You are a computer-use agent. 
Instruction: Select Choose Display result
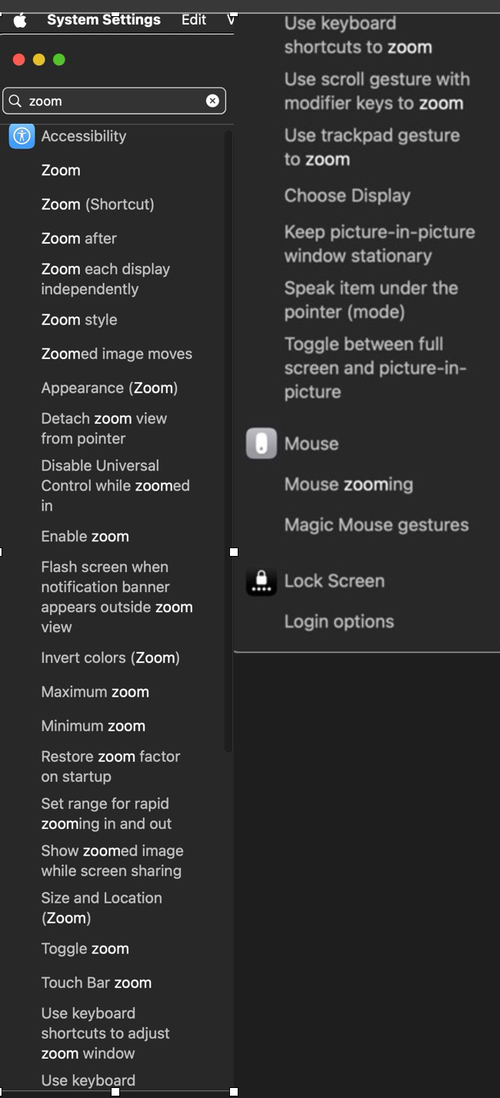347,196
